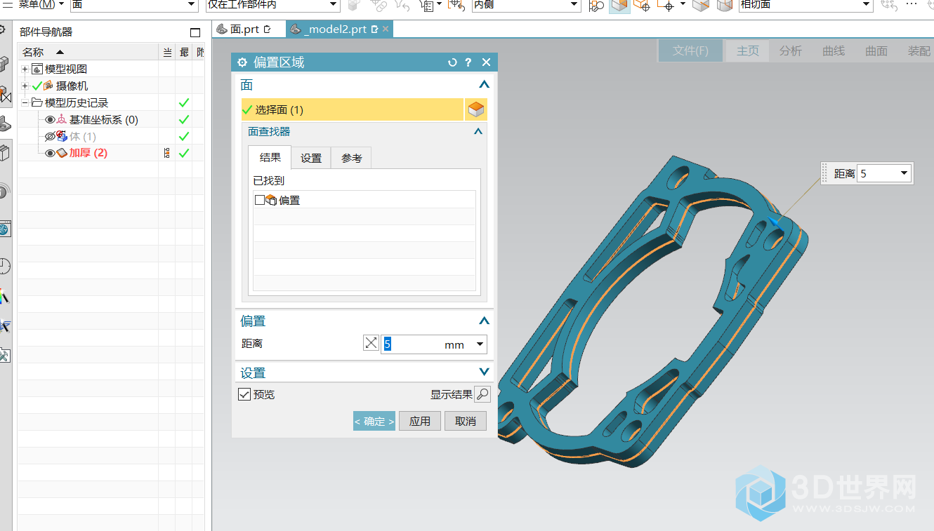
Task: Click the selection filter list icon
Action: coord(426,5)
